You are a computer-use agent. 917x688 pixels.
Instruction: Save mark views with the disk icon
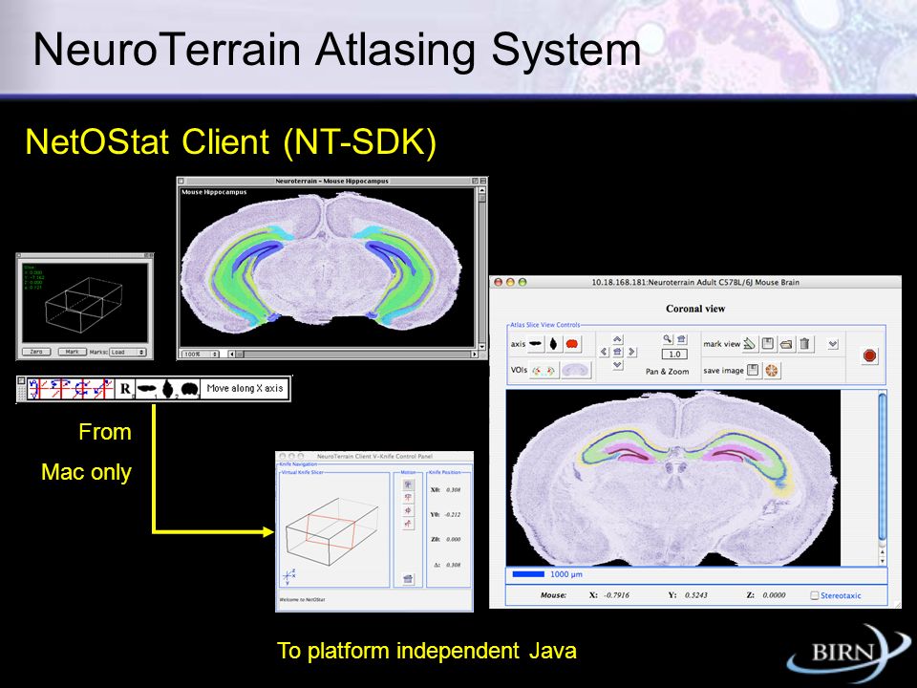point(768,344)
